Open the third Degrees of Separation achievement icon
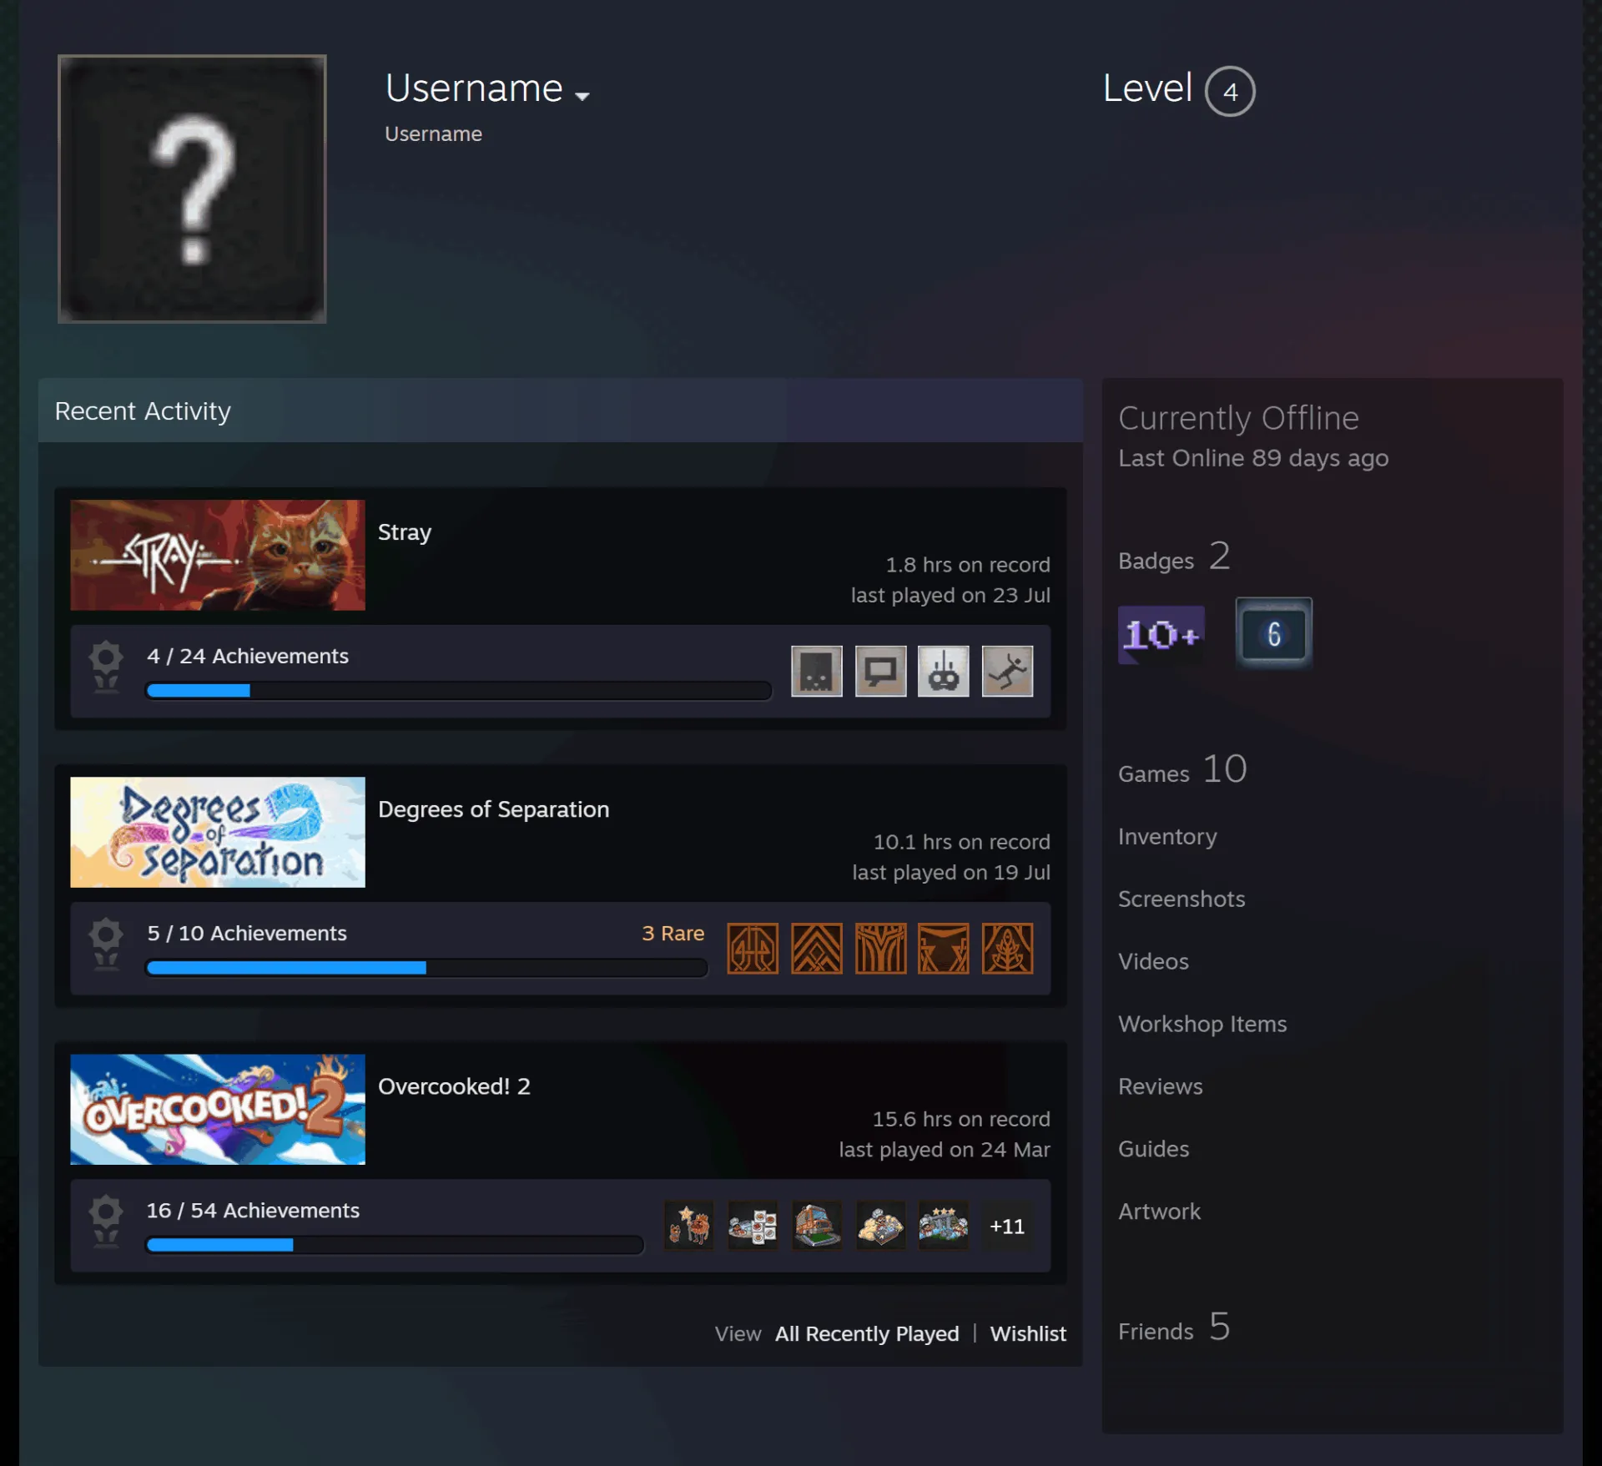The height and width of the screenshot is (1466, 1602). point(880,948)
